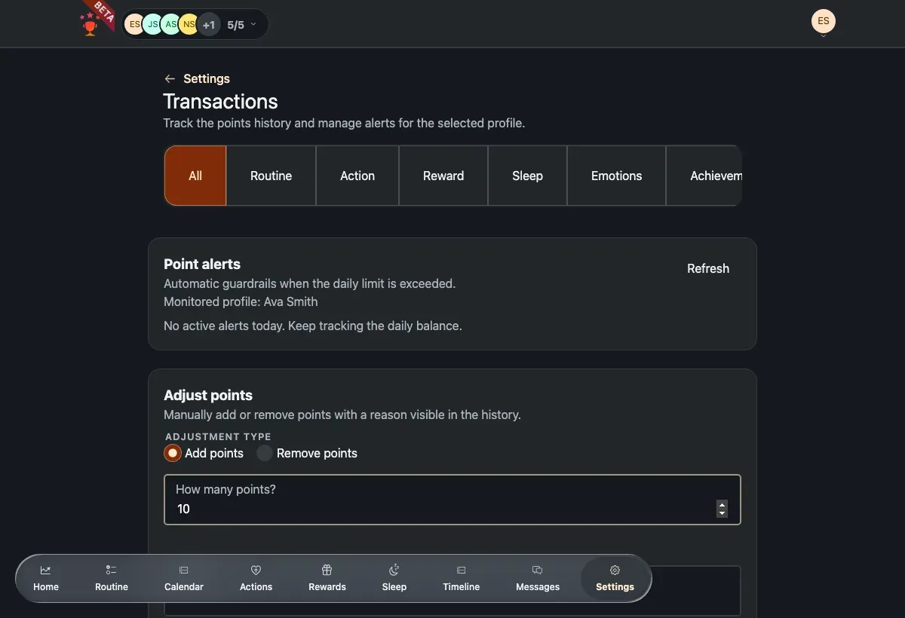Select the JS profile avatar
905x618 pixels.
[152, 24]
